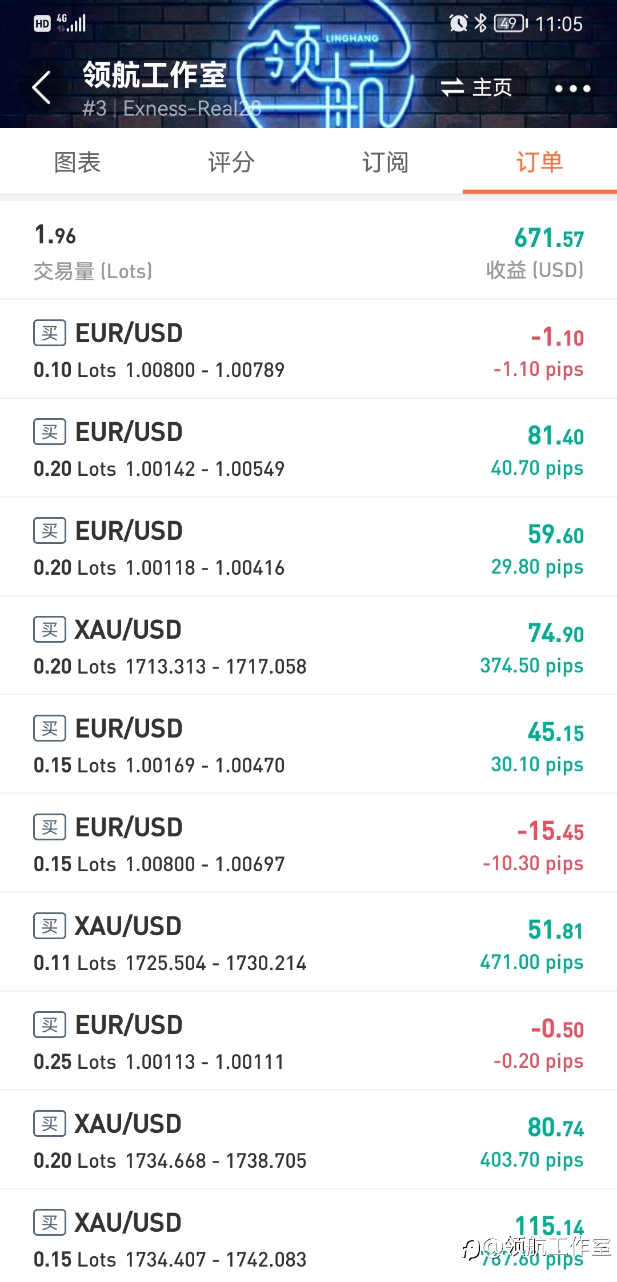Open the EUR/USD order with -15.45 loss
The height and width of the screenshot is (1282, 617).
(x=308, y=844)
